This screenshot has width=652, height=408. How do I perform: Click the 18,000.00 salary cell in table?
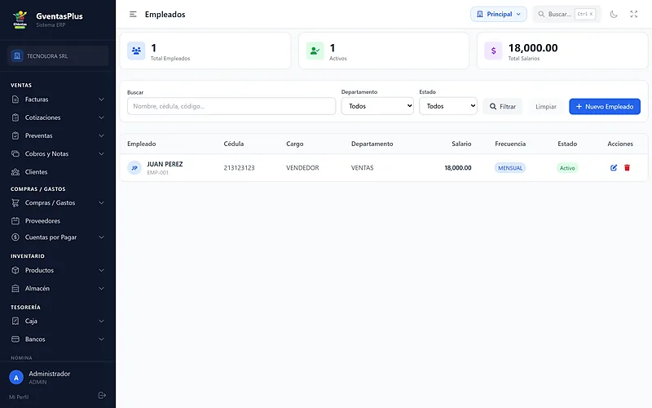[458, 168]
